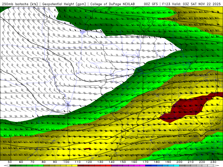Click the 170 value on the color scale
Screen dimensions: 223x167
point(146,162)
